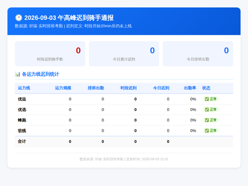Click the green check icon in 优选 row

(207, 110)
